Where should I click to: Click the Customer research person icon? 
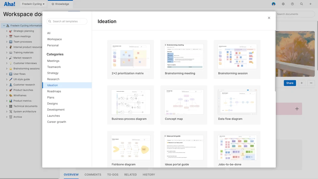click(x=11, y=85)
